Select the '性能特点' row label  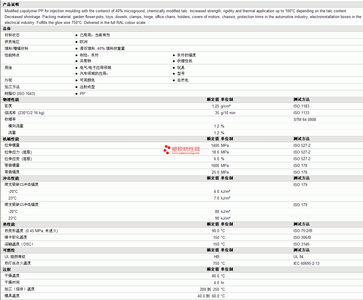click(x=12, y=55)
